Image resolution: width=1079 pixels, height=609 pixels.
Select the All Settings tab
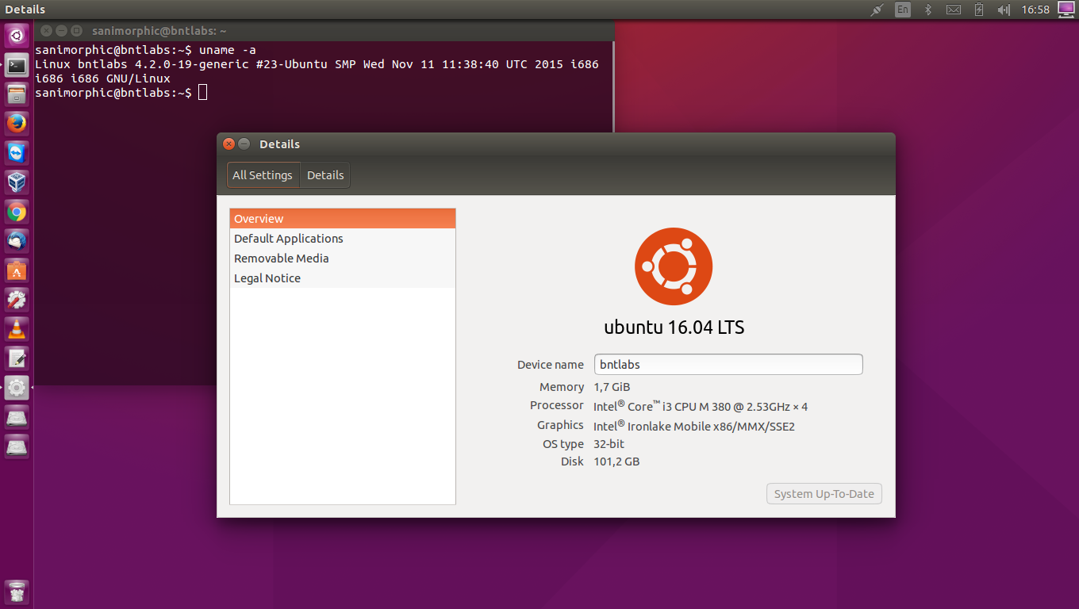pyautogui.click(x=263, y=174)
